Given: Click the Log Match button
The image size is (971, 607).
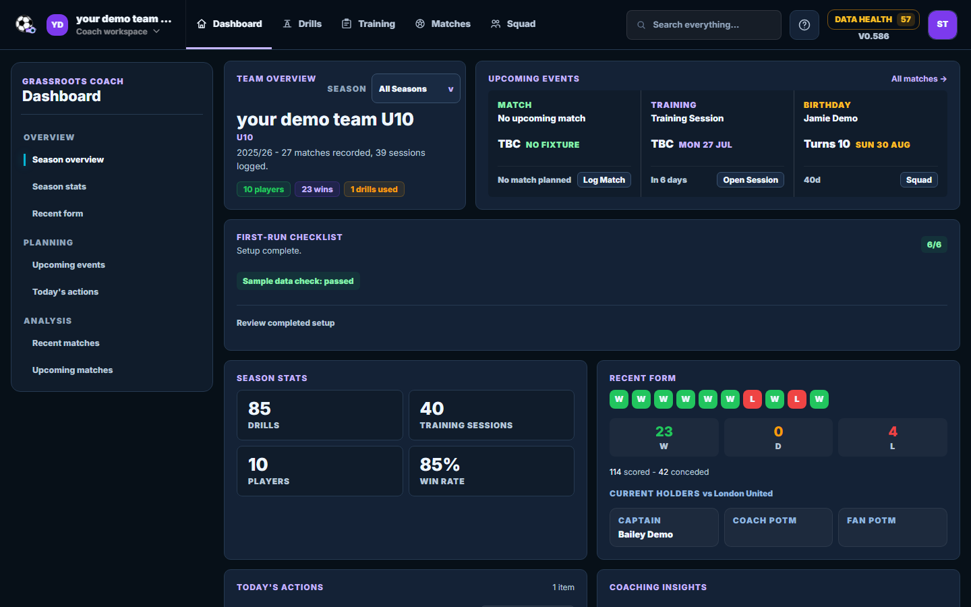Looking at the screenshot, I should 604,180.
